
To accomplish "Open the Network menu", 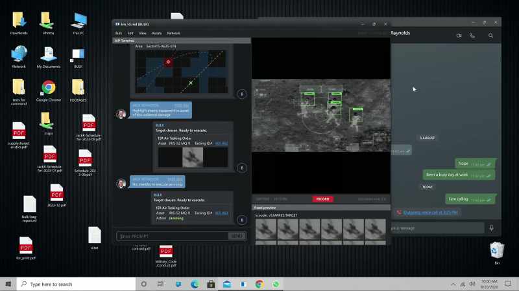I will click(173, 34).
